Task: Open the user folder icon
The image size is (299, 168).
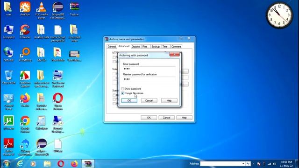Action: coord(8,8)
